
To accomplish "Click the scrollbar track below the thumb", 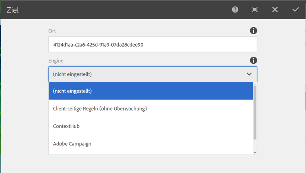I will pos(255,145).
